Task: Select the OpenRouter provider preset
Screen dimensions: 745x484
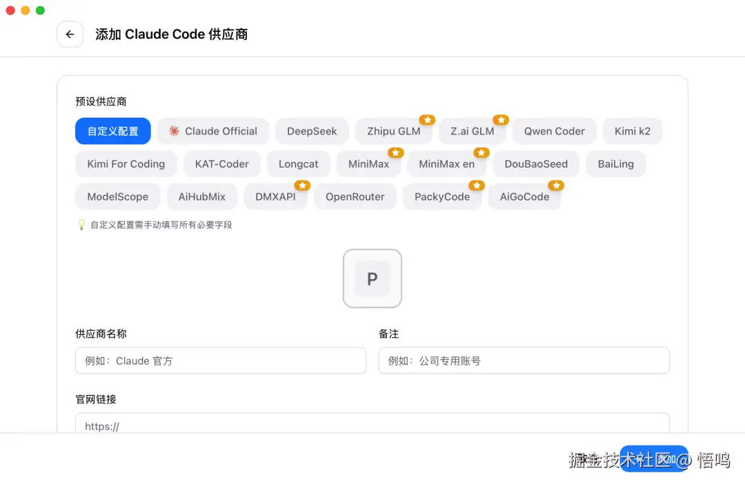Action: (355, 196)
